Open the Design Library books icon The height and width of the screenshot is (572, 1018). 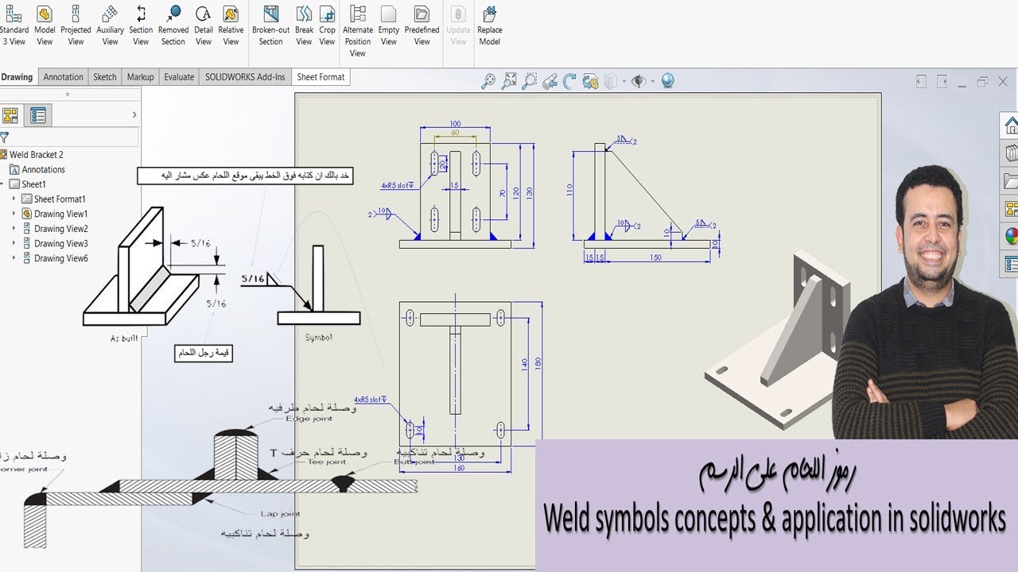[1010, 153]
